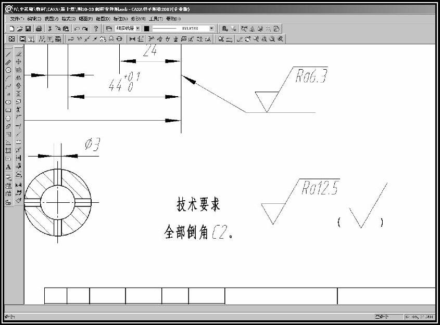
Task: Expand the current layer dropdown
Action: click(x=137, y=29)
